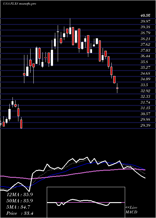Click the '50MA : 35.9' legend entry
Screen dimensions: 156x218
pos(20,201)
